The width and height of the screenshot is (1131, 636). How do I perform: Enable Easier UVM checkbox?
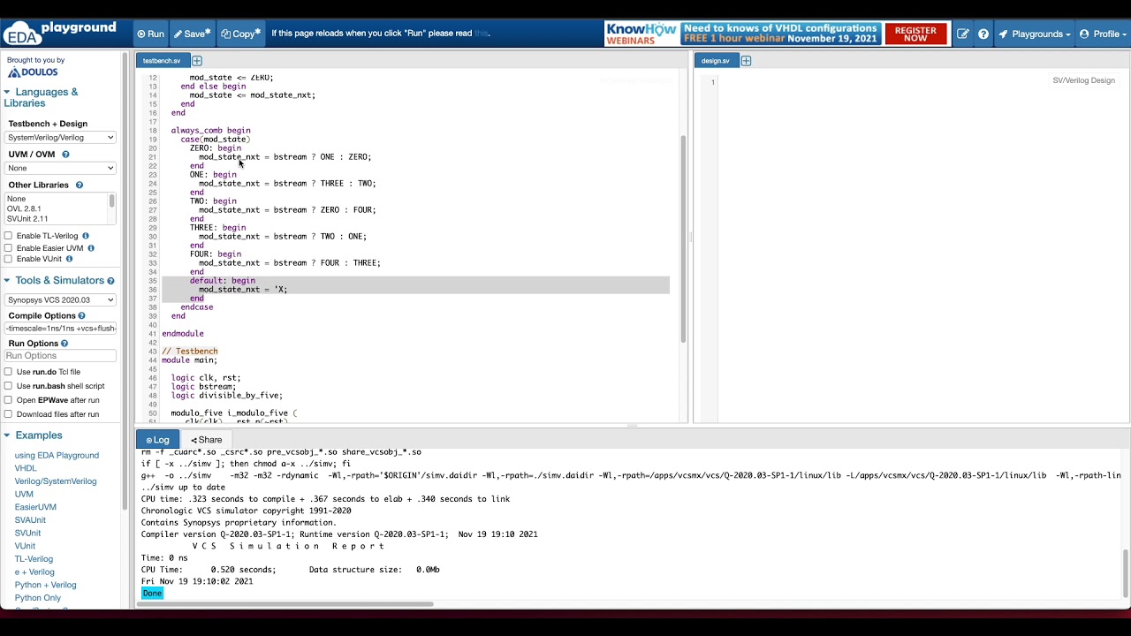click(x=8, y=248)
